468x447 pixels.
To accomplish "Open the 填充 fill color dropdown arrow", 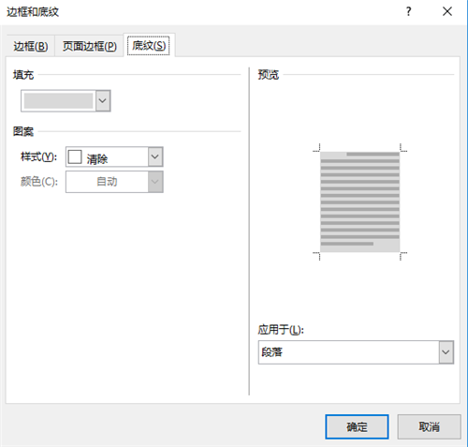I will point(103,100).
